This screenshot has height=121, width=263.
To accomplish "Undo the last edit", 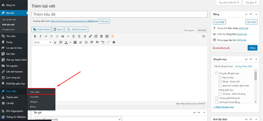I will click(103, 42).
